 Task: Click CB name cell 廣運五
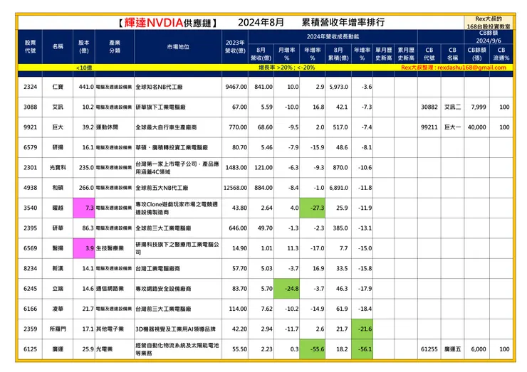452,349
